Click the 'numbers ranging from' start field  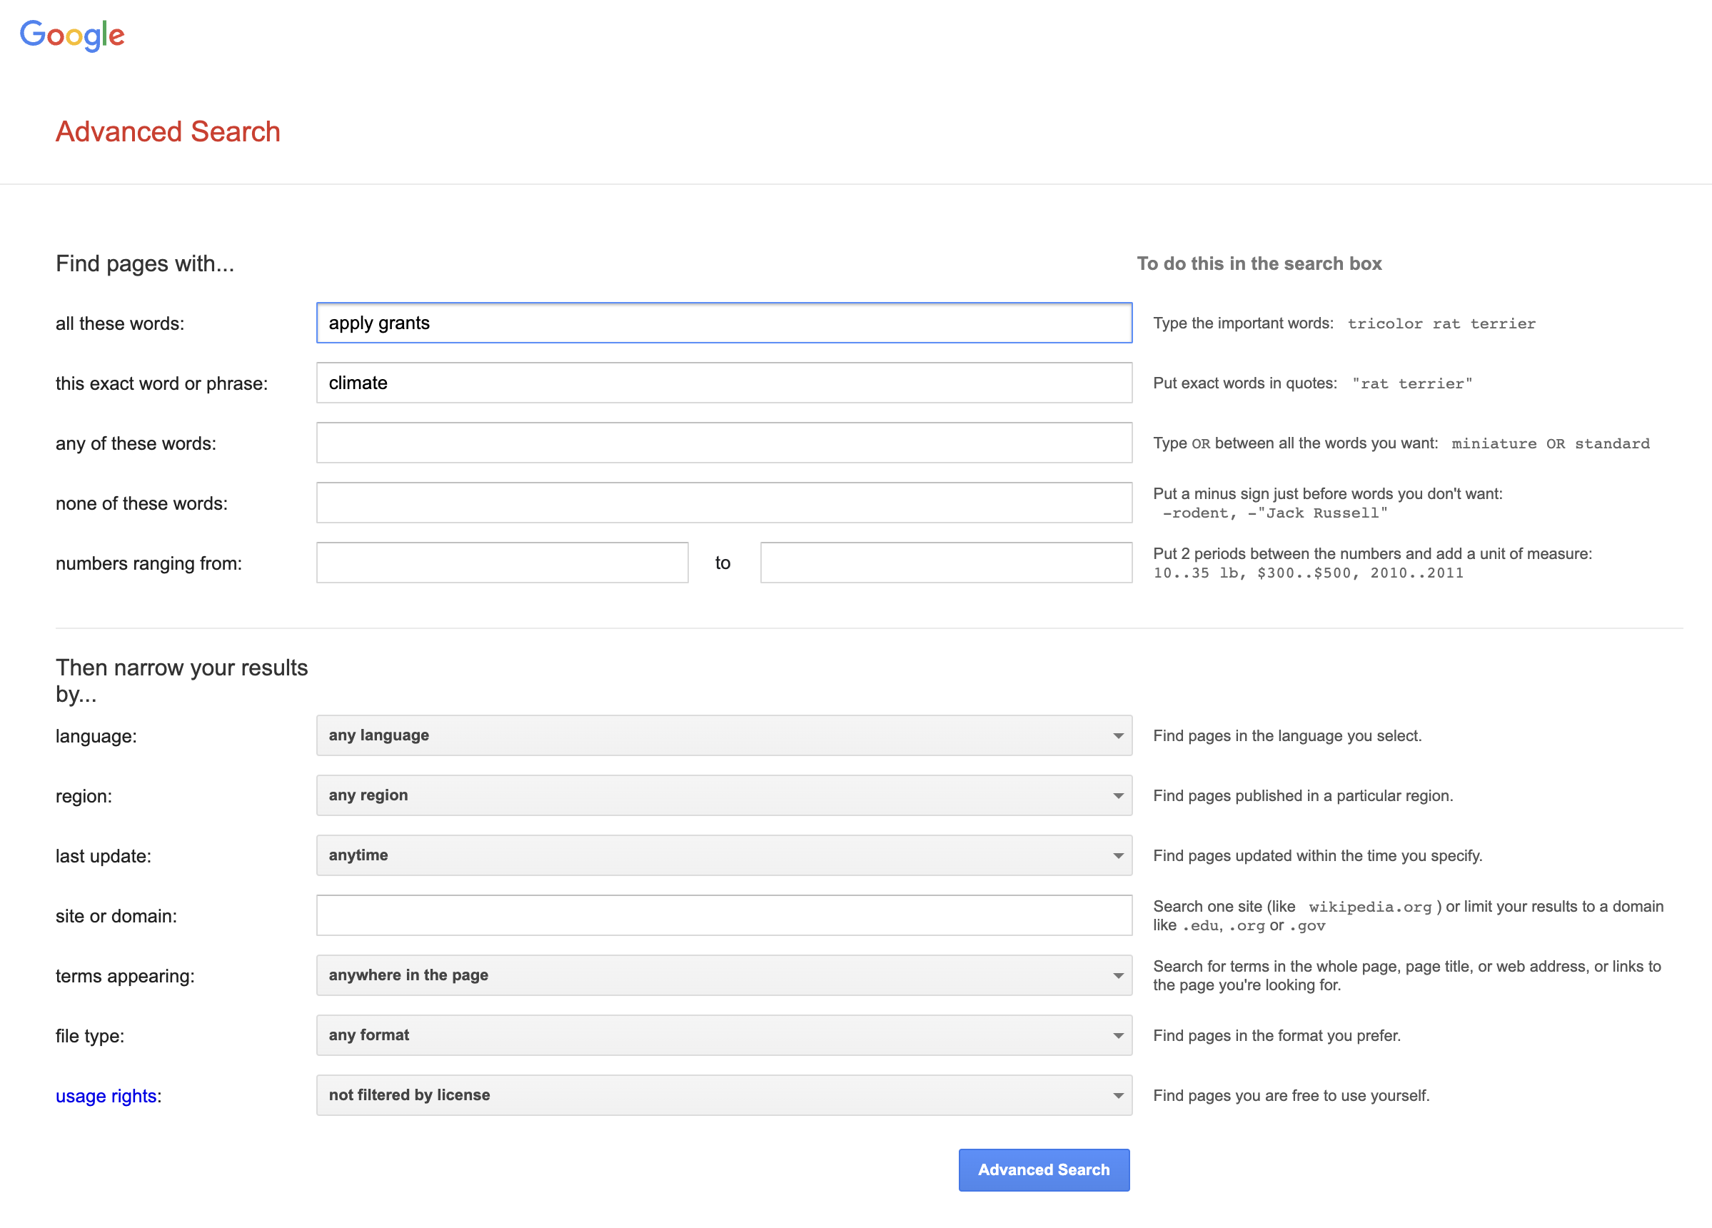click(502, 563)
